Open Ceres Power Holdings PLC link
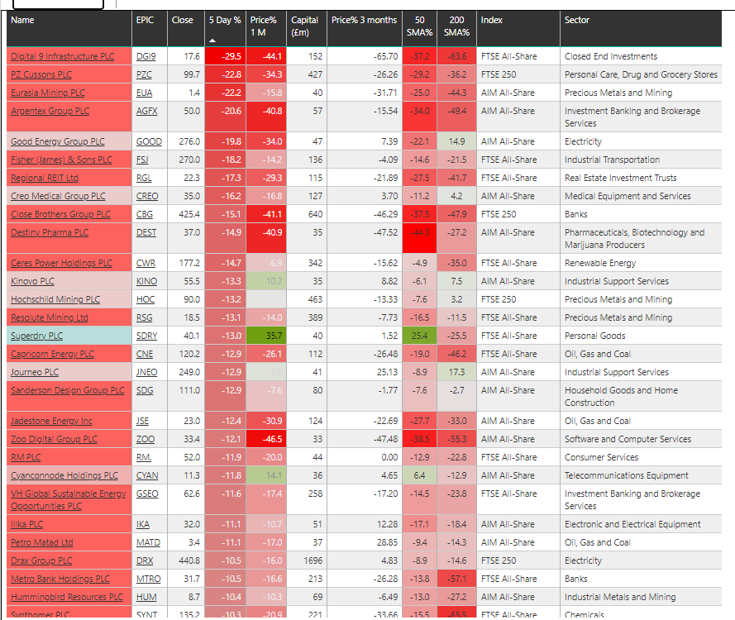 click(x=61, y=264)
